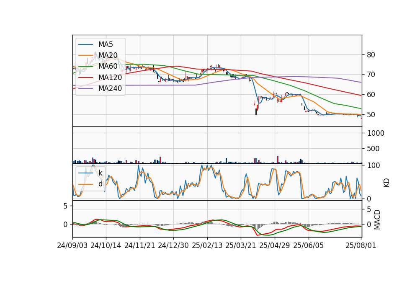Click the 25/02/13 date label

click(x=207, y=245)
